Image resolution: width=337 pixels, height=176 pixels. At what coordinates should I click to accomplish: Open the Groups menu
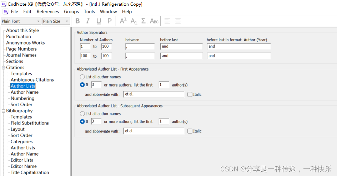[x=71, y=11]
